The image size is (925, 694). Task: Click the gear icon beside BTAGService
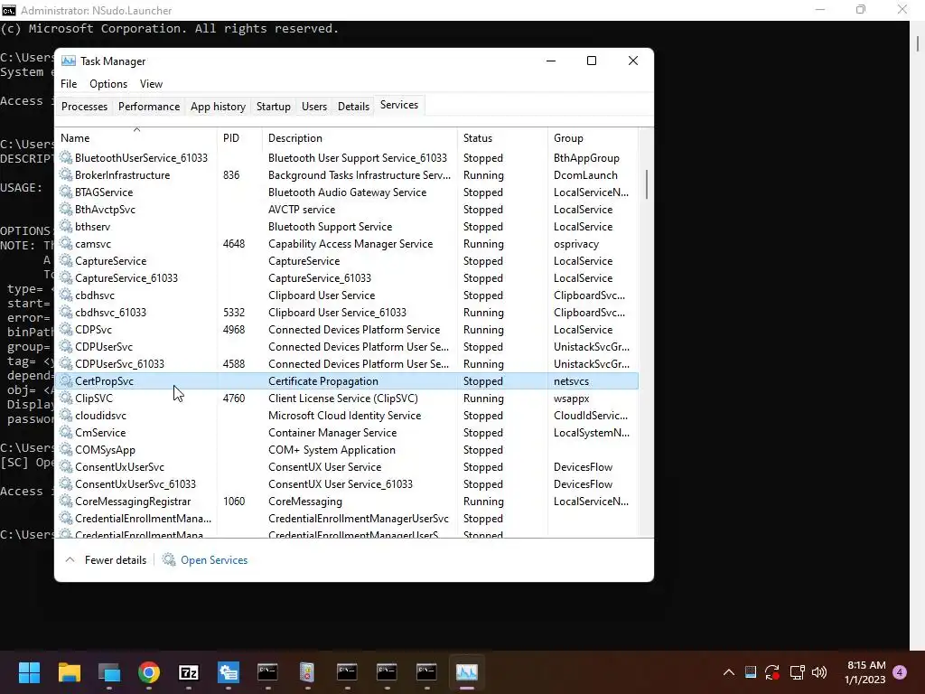click(x=66, y=192)
